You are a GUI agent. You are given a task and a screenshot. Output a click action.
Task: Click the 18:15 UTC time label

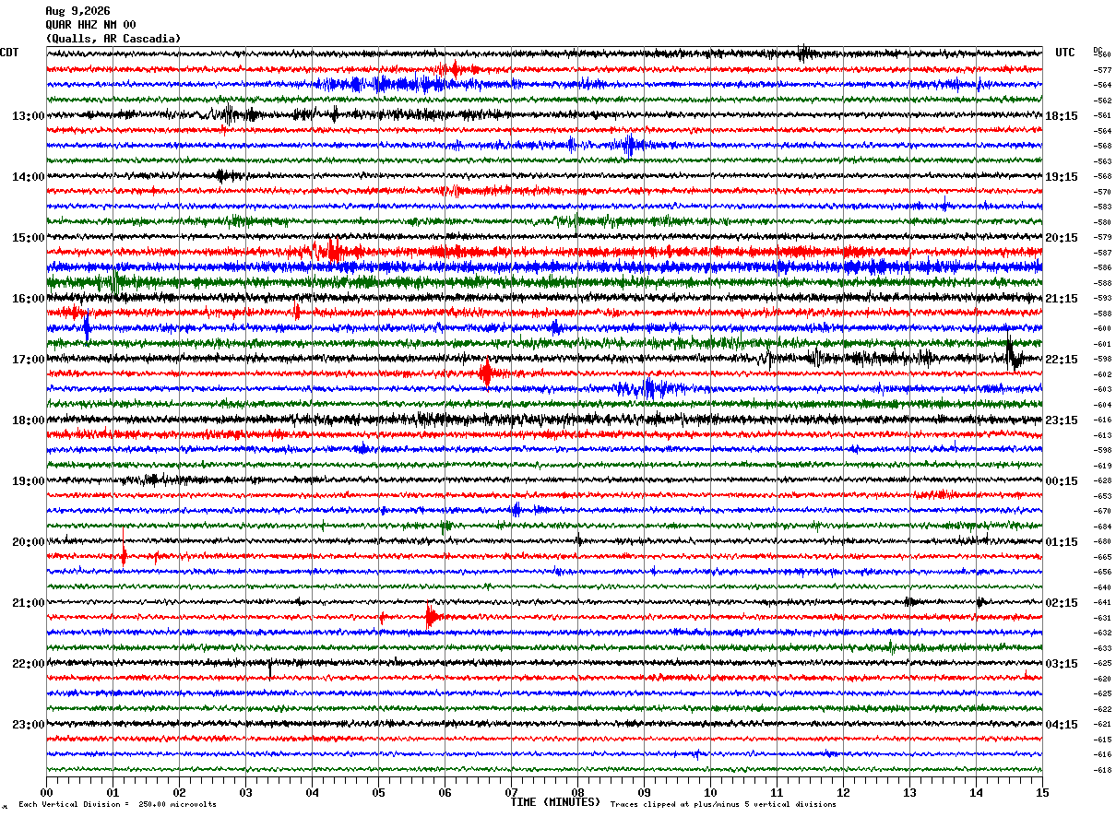click(x=1062, y=116)
